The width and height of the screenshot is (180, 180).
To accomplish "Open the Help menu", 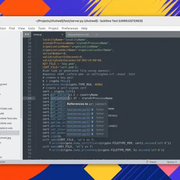I will pyautogui.click(x=84, y=28).
